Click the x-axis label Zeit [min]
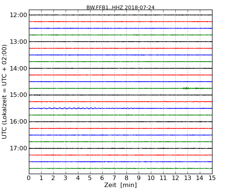This screenshot has height=193, width=241. pyautogui.click(x=121, y=185)
